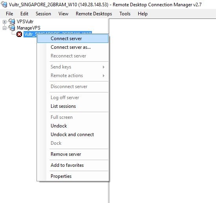
Task: Click the VPSVultr group icon
Action: [12, 21]
